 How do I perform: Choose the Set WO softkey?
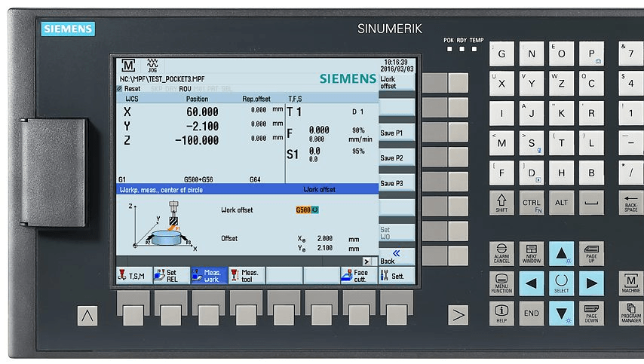397,233
